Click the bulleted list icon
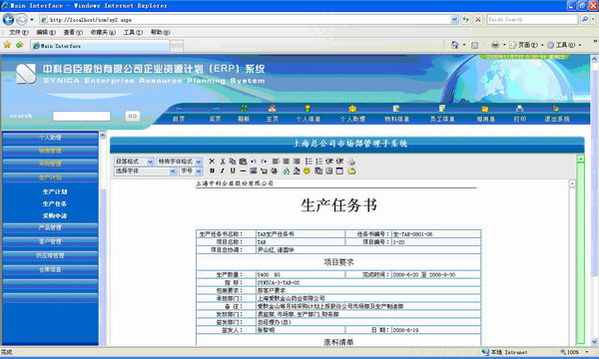 [308, 162]
